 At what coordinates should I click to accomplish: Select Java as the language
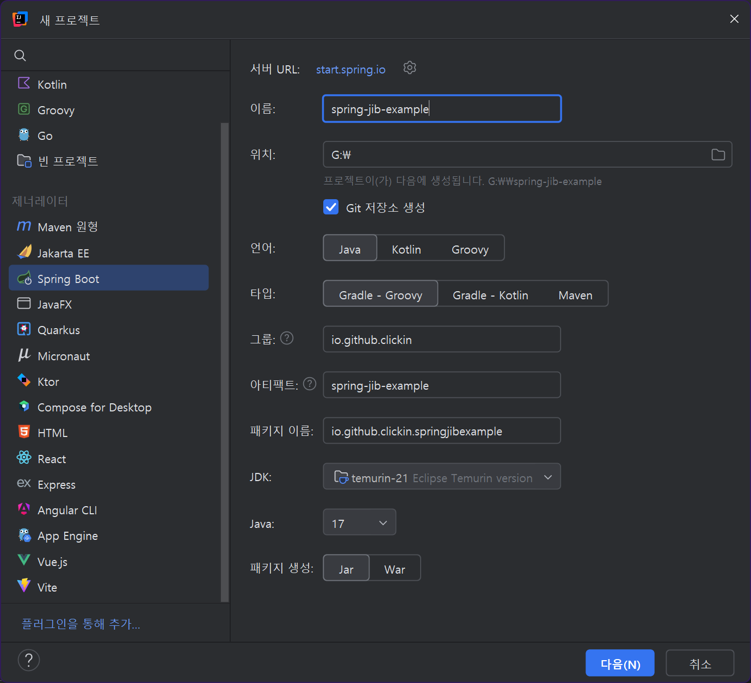click(x=350, y=248)
